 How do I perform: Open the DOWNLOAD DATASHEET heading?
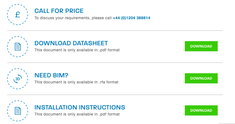(x=71, y=43)
